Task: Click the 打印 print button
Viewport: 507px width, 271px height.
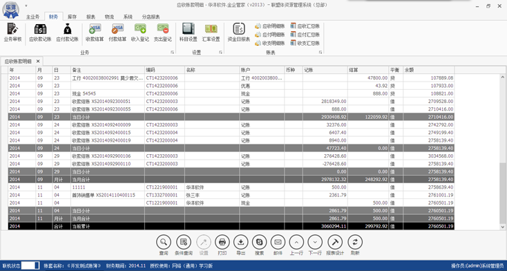Action: (x=222, y=242)
